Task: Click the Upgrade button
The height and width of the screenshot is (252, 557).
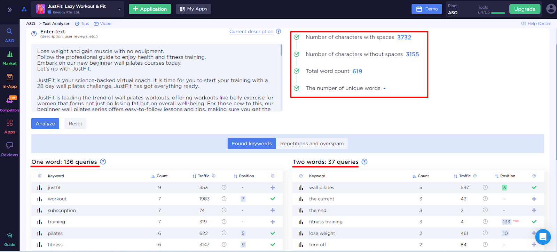Action: (525, 9)
